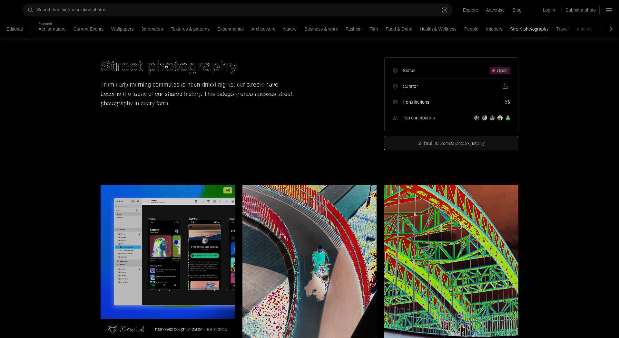Open the curator profile icon
The width and height of the screenshot is (619, 338).
tap(505, 86)
